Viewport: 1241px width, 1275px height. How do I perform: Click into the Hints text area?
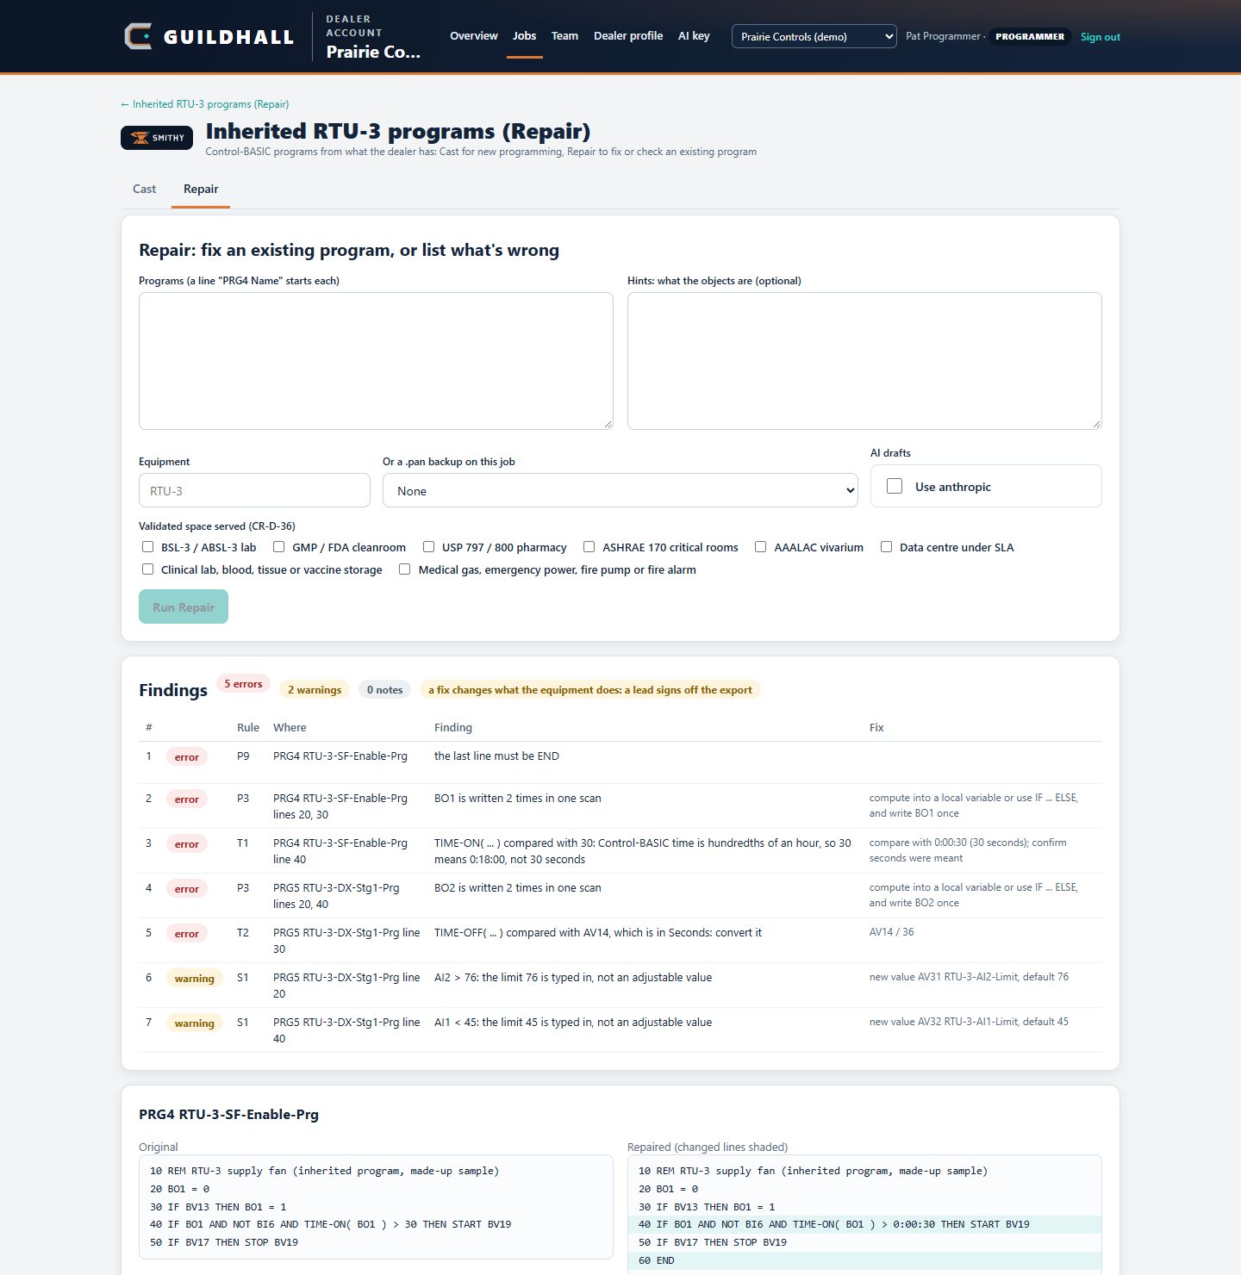(864, 361)
